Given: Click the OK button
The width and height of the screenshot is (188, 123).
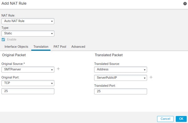Looking at the screenshot, I should tap(181, 119).
